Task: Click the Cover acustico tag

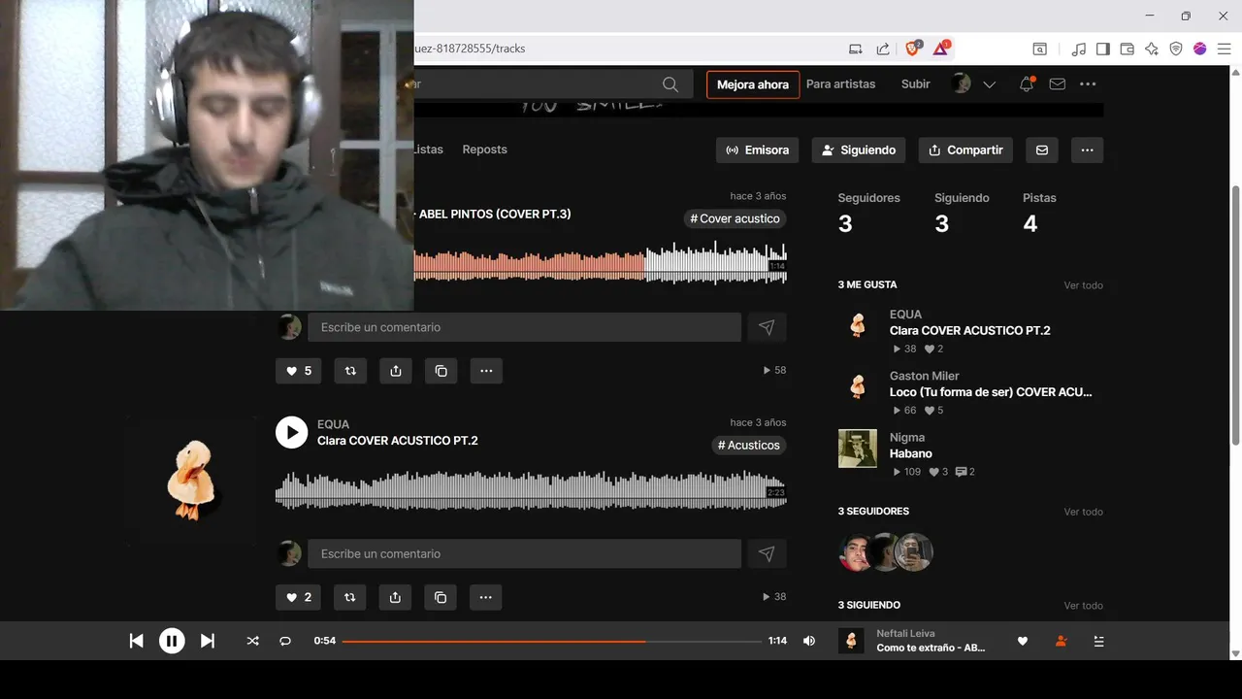Action: pos(735,219)
